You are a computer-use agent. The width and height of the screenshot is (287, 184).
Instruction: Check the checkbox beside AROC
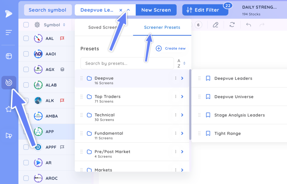tap(26, 178)
